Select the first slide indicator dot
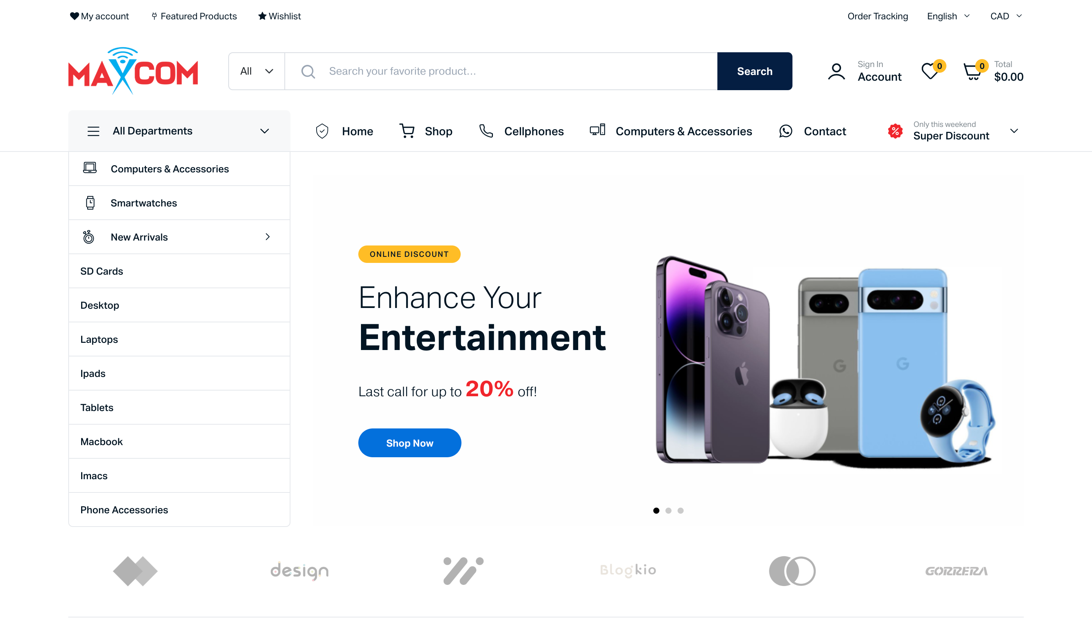 point(656,511)
